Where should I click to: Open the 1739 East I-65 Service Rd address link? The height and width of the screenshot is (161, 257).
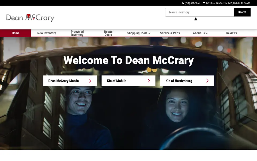(228, 3)
